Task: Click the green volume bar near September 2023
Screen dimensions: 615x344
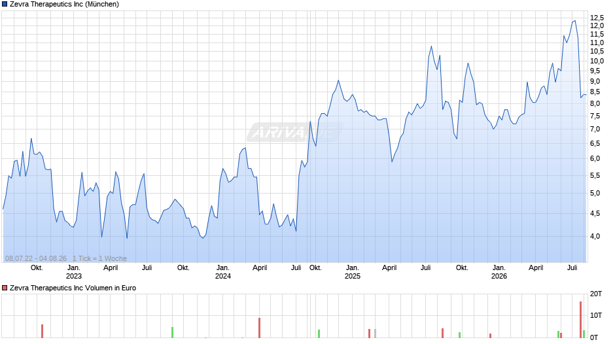Action: 172,333
